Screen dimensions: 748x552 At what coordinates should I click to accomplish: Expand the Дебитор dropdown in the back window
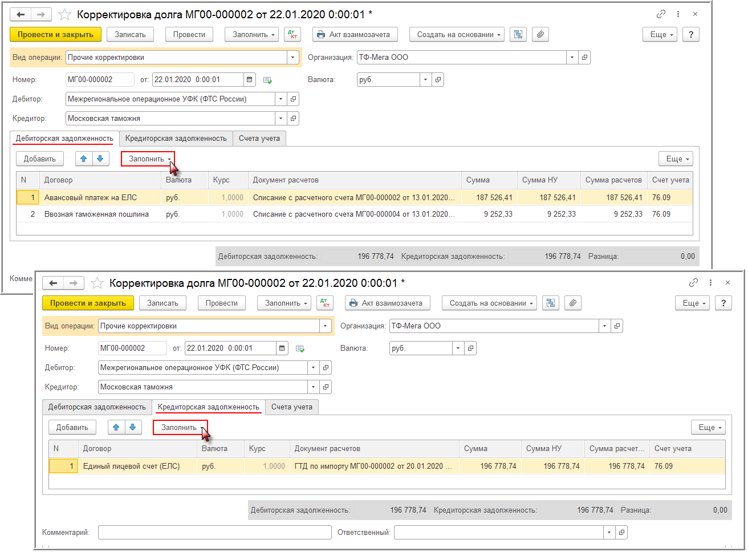[280, 99]
